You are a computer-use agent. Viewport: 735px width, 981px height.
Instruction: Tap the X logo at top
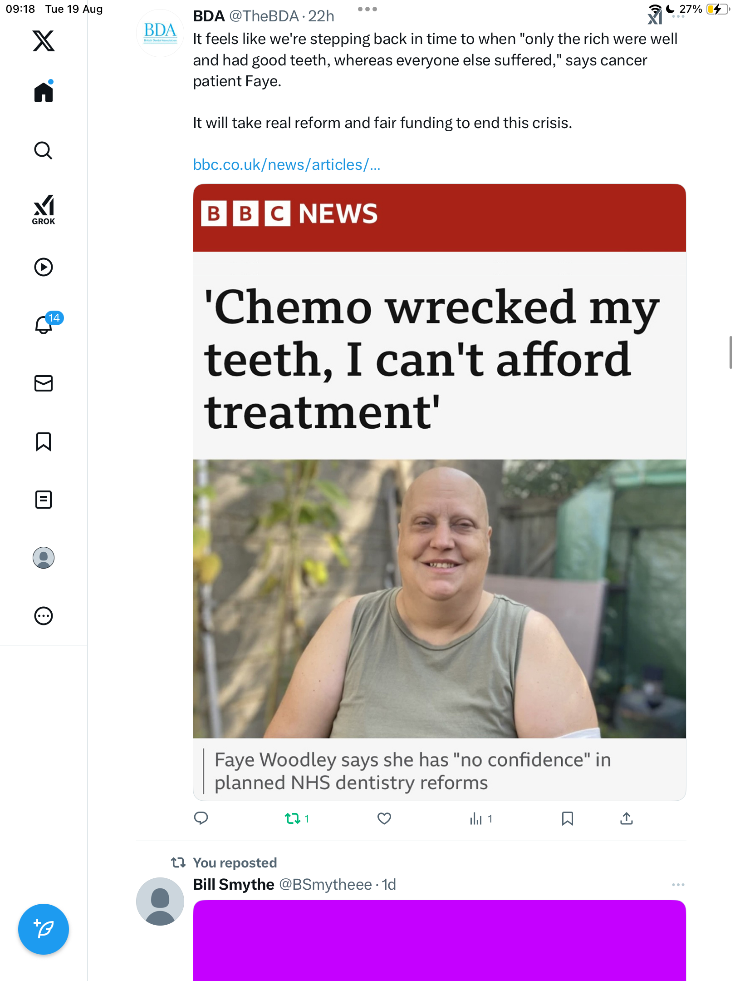point(44,41)
